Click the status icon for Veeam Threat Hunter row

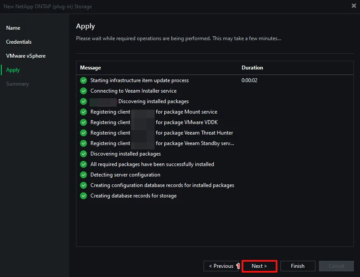click(83, 133)
